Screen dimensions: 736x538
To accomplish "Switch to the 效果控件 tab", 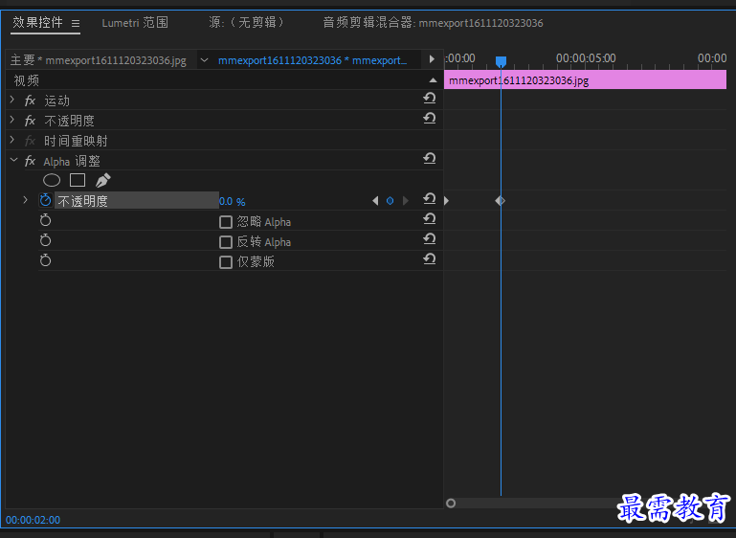I will tap(37, 22).
